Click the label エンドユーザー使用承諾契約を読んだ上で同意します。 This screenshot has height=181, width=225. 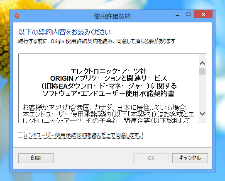(x=83, y=135)
